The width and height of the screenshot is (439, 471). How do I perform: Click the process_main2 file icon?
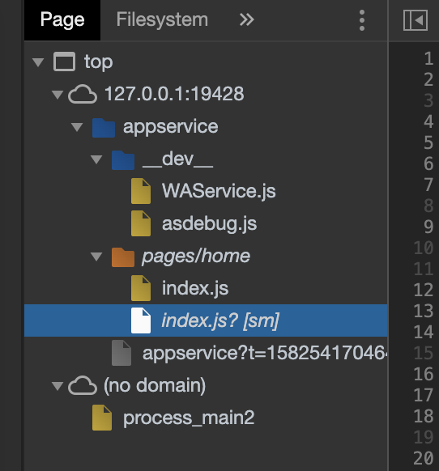tap(102, 418)
